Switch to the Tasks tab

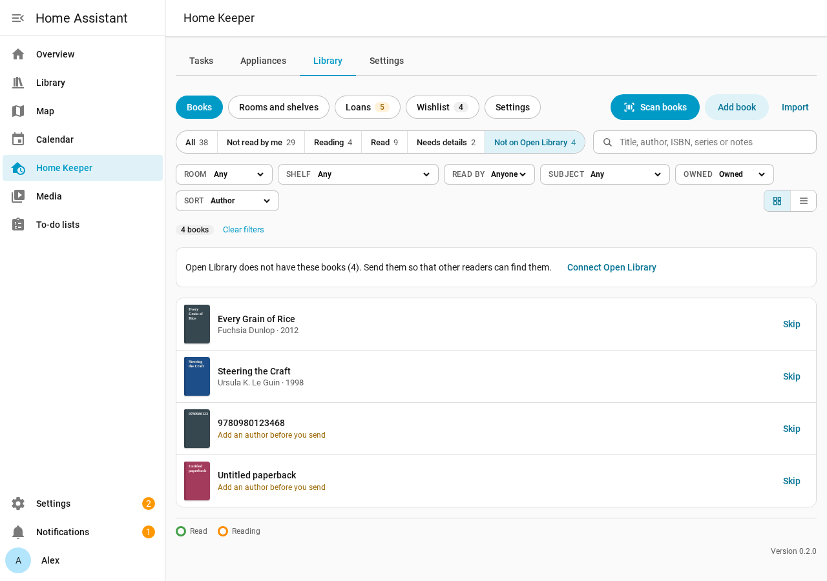point(201,61)
